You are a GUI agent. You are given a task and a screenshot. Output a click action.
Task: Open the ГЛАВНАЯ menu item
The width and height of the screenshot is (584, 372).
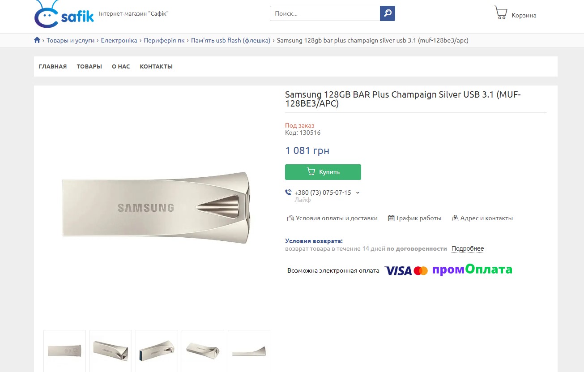53,67
